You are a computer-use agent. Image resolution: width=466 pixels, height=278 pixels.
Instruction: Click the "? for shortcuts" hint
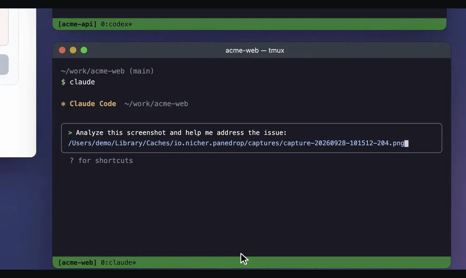pyautogui.click(x=101, y=161)
